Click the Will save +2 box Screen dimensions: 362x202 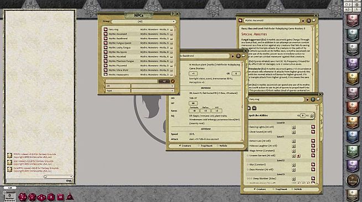(216, 111)
